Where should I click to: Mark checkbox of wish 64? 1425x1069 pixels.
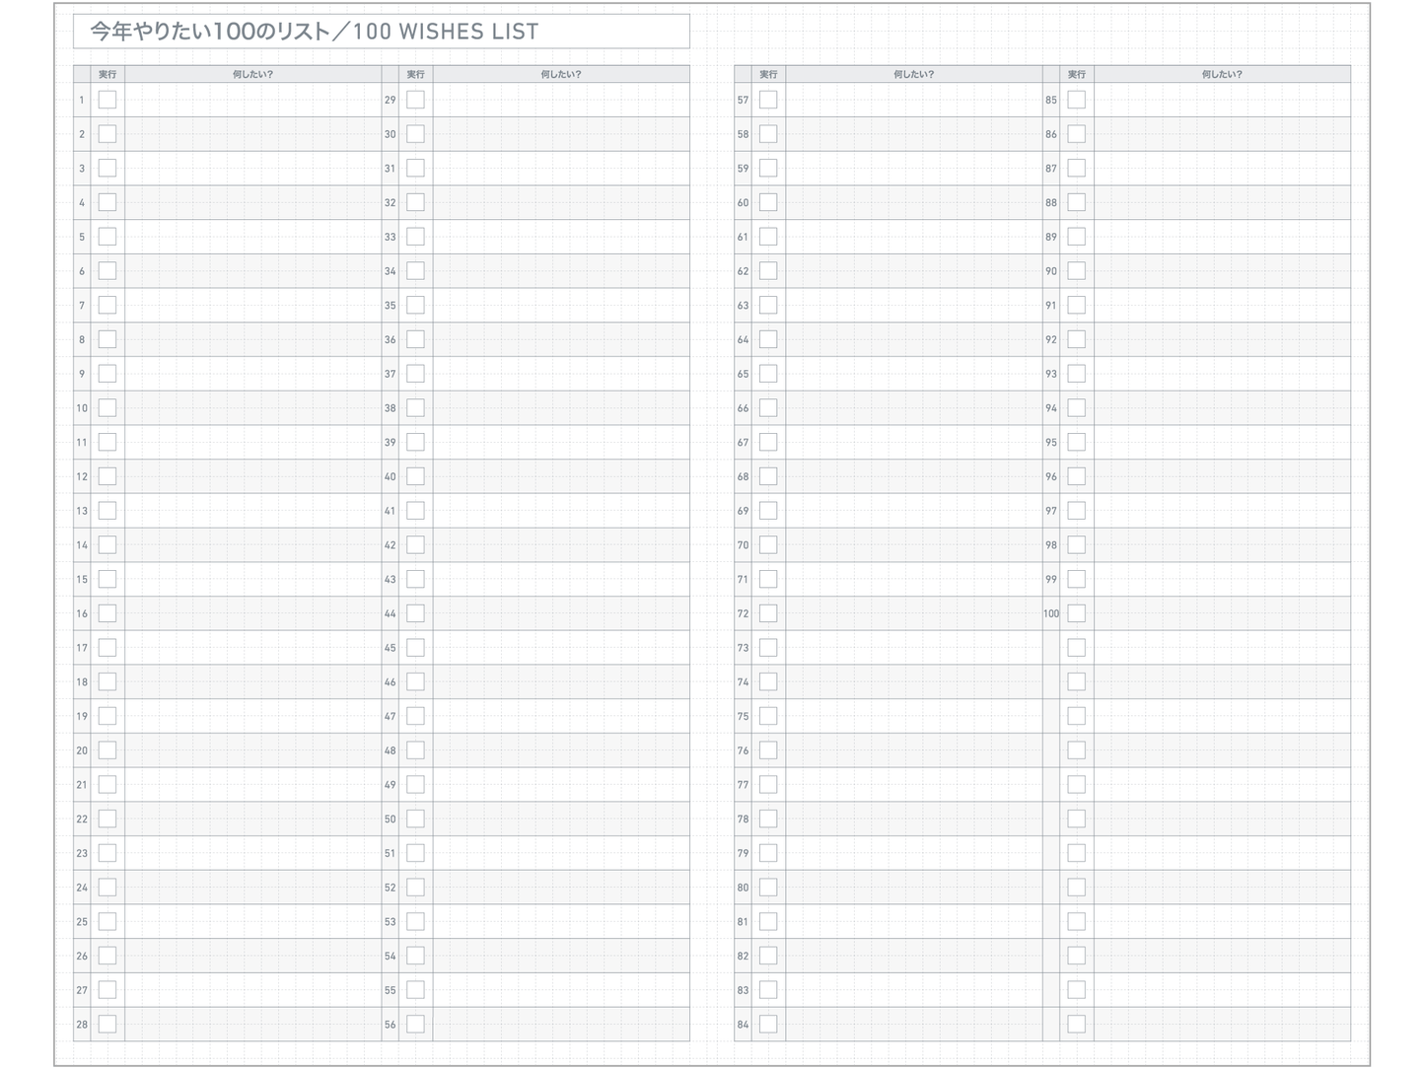click(x=768, y=339)
